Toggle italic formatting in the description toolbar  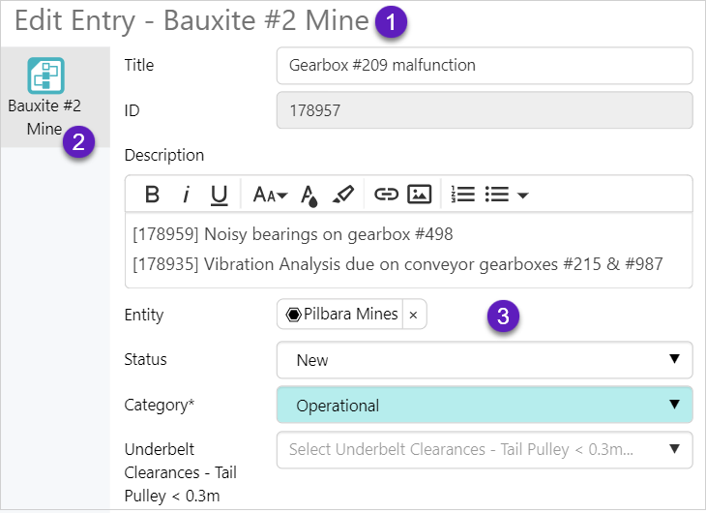pyautogui.click(x=186, y=195)
